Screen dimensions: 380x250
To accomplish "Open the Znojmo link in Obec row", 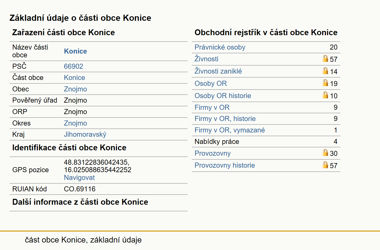I will click(75, 89).
